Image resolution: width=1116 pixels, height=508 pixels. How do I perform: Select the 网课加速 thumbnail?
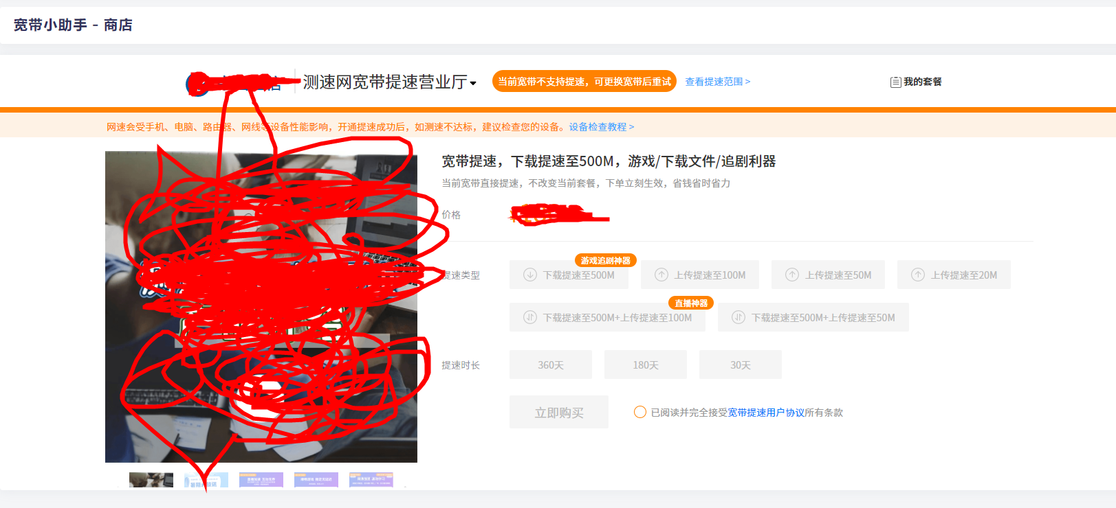371,480
